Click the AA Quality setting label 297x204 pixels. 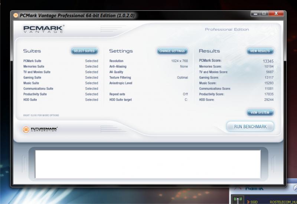(x=116, y=72)
